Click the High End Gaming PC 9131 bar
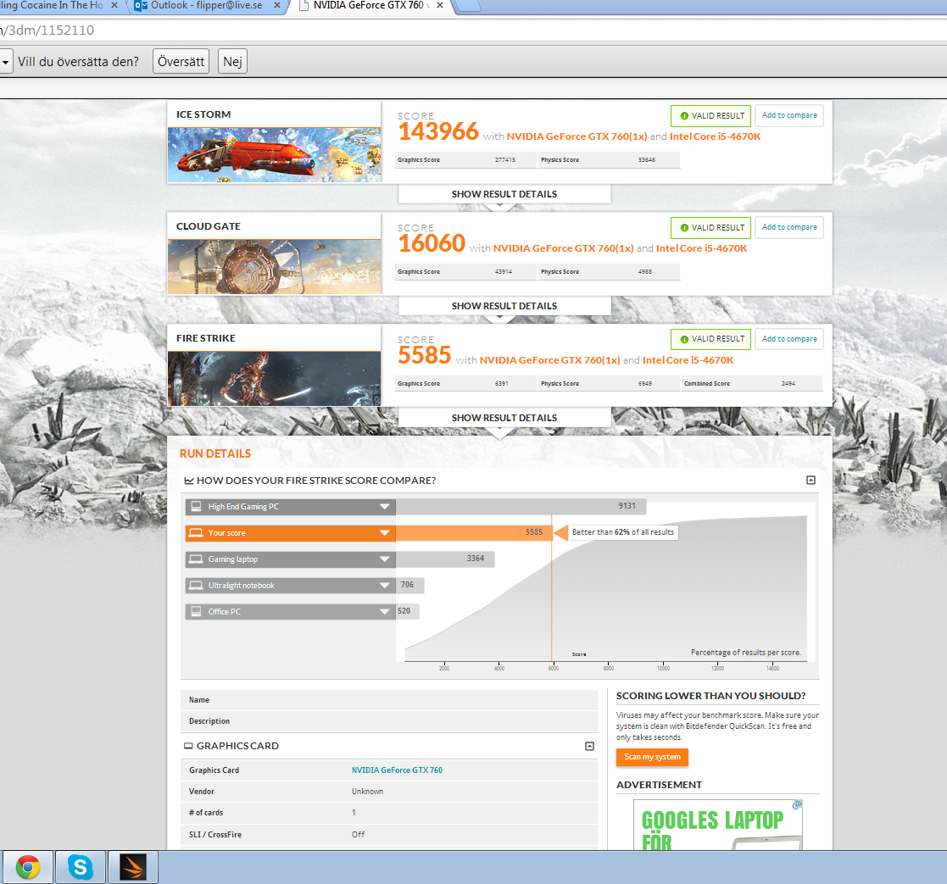Image resolution: width=947 pixels, height=884 pixels. coord(521,506)
